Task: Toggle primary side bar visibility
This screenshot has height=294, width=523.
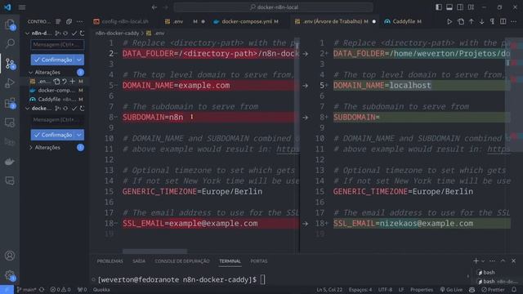Action: tap(439, 7)
